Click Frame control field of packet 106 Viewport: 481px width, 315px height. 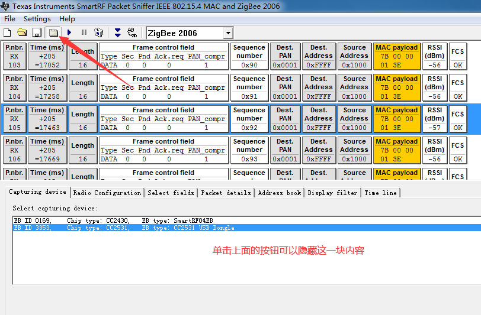[x=164, y=150]
